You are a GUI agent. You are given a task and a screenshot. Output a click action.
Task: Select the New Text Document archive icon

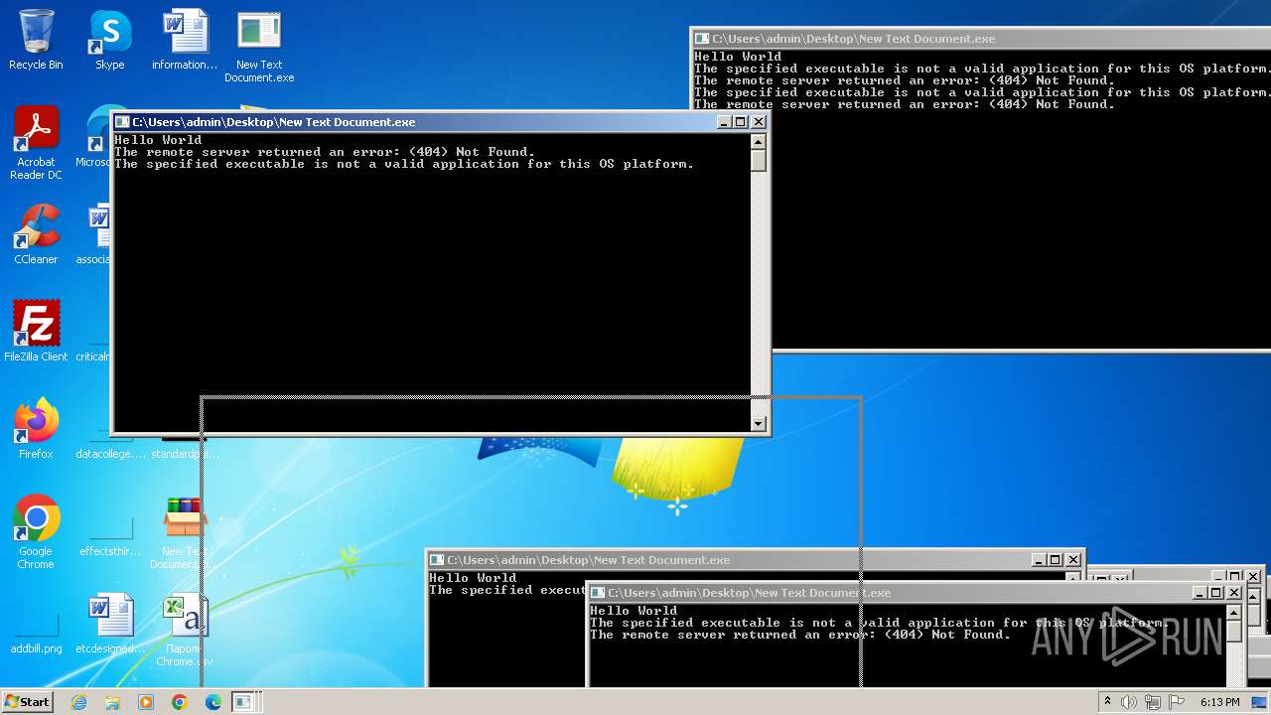tap(185, 532)
